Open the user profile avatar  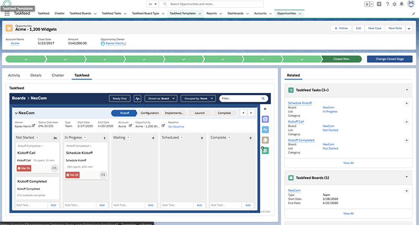pos(411,4)
